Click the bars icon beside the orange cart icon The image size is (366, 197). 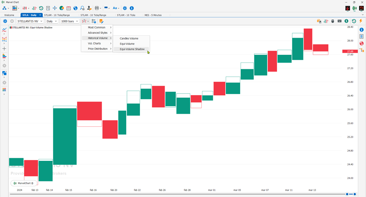[x=326, y=21]
